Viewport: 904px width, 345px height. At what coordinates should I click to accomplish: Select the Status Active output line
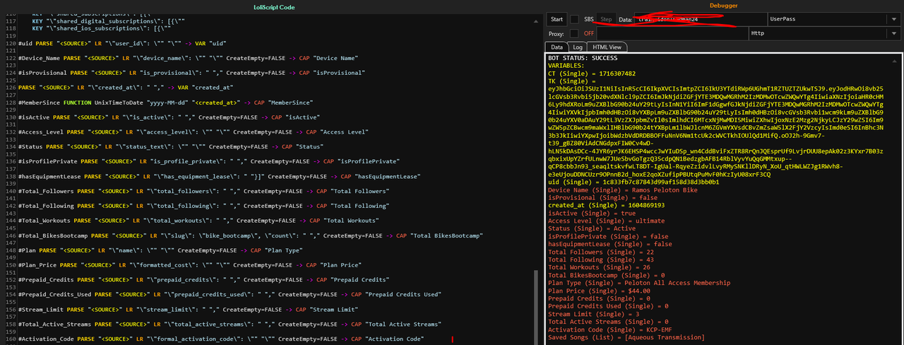[589, 228]
